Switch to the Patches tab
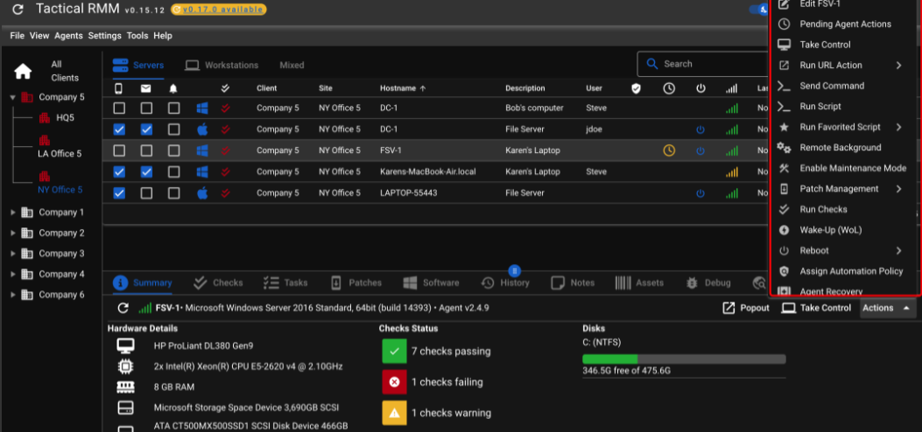The height and width of the screenshot is (432, 922). (355, 283)
